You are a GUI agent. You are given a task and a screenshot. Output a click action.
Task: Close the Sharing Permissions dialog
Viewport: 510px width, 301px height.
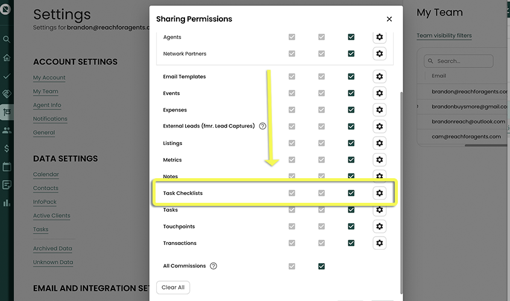coord(389,19)
